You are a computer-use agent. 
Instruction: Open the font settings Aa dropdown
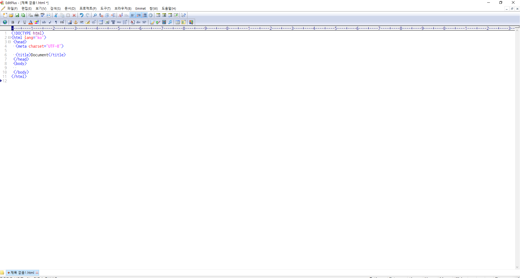coord(121,15)
